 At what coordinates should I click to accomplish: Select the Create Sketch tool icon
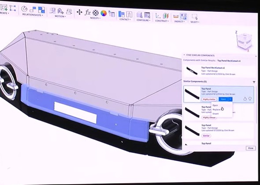pyautogui.click(x=4, y=8)
